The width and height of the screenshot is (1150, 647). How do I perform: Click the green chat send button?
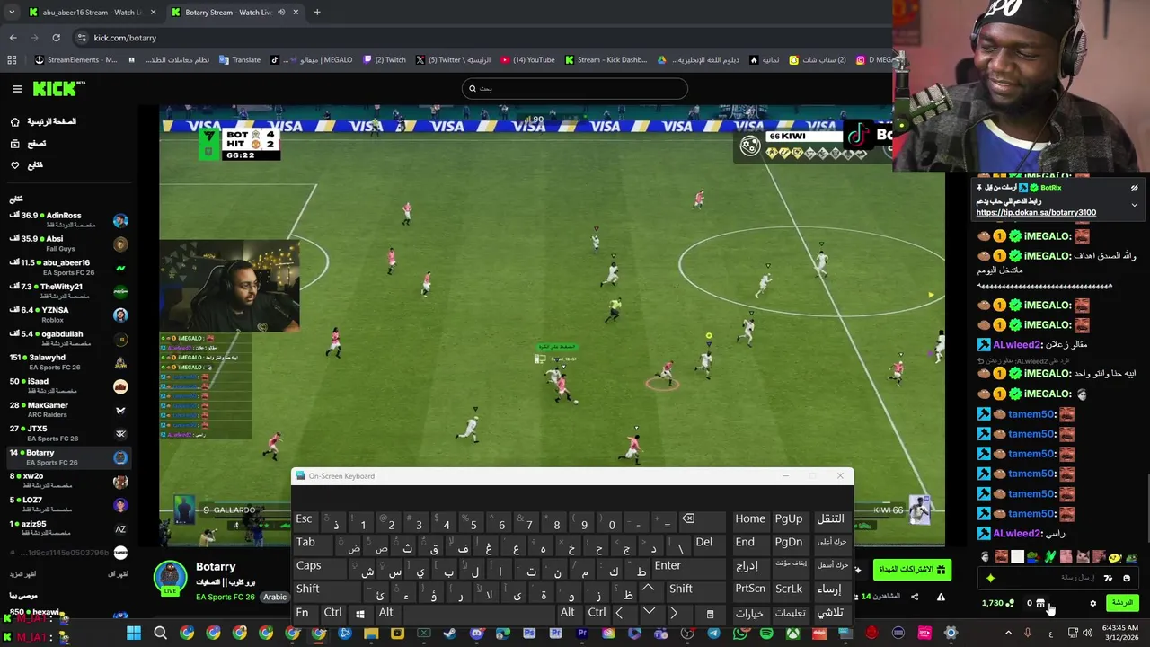[1122, 603]
